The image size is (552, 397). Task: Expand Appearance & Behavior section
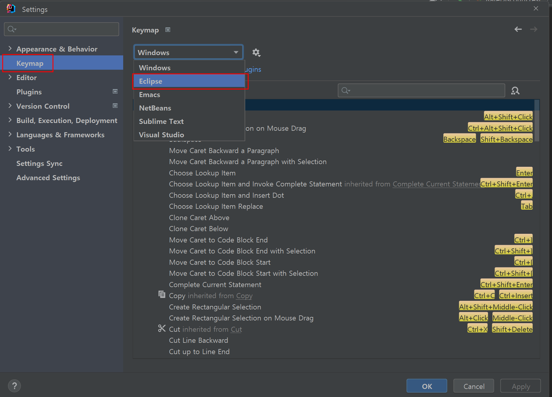tap(10, 49)
